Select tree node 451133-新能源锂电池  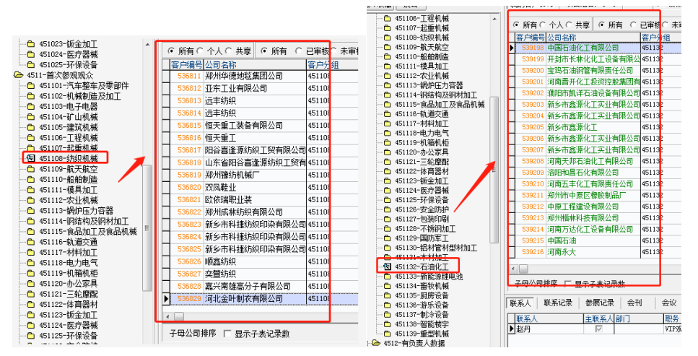point(429,277)
